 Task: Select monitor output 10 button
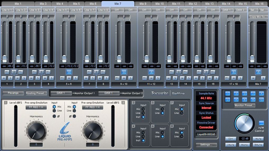261,99
